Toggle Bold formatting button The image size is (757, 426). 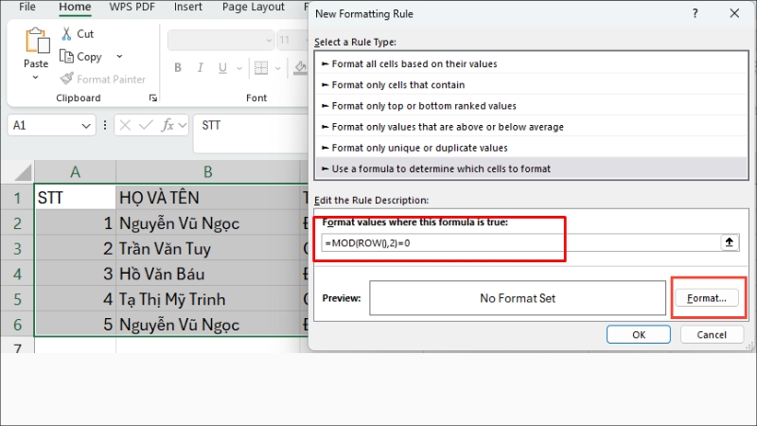pos(178,67)
